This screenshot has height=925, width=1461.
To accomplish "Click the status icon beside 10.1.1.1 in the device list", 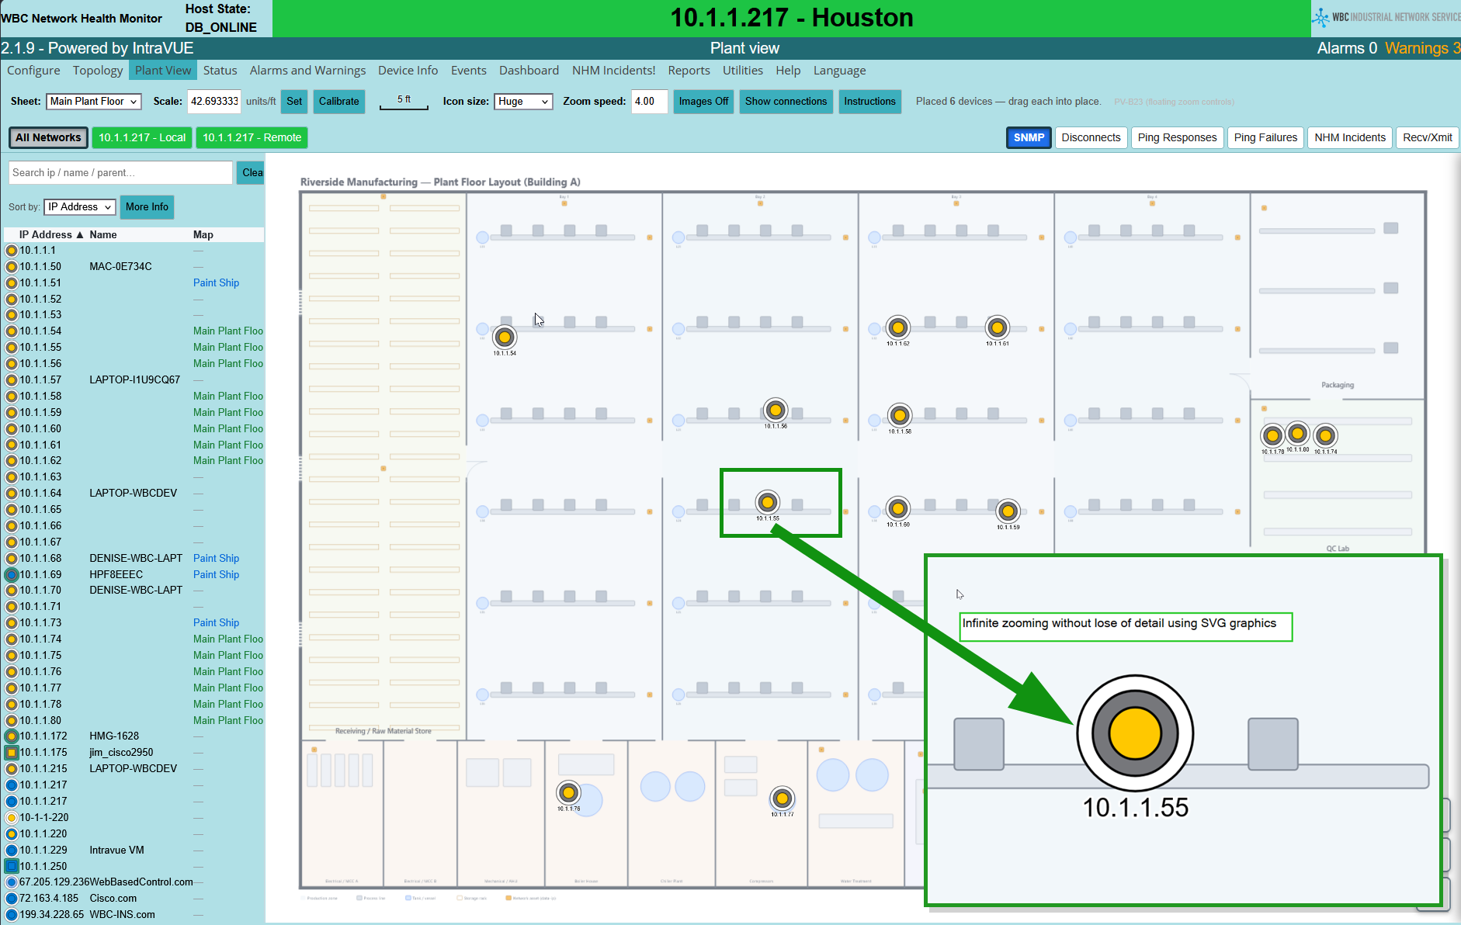I will [x=12, y=251].
